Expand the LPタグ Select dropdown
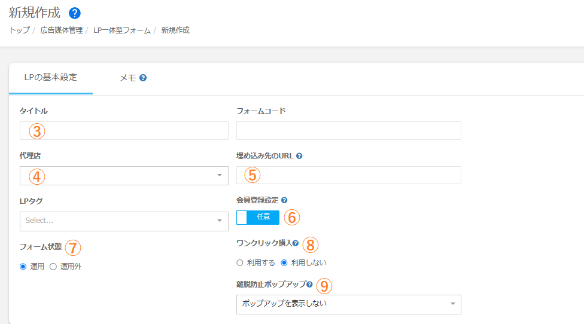This screenshot has width=584, height=324. click(x=124, y=221)
